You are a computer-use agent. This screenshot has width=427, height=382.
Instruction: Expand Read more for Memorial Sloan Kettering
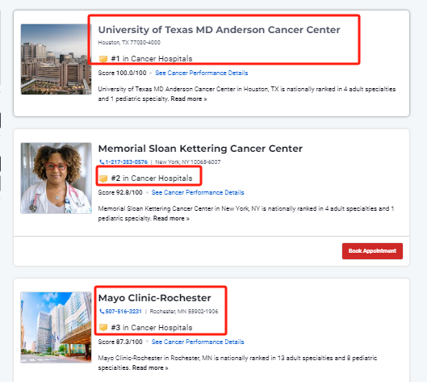click(171, 219)
